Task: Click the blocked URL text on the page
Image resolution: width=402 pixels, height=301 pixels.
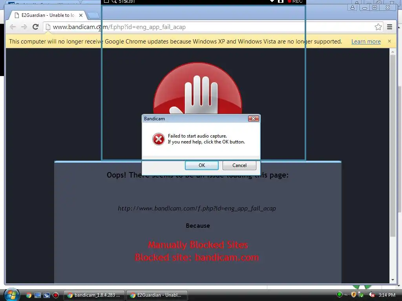Action: click(x=197, y=209)
